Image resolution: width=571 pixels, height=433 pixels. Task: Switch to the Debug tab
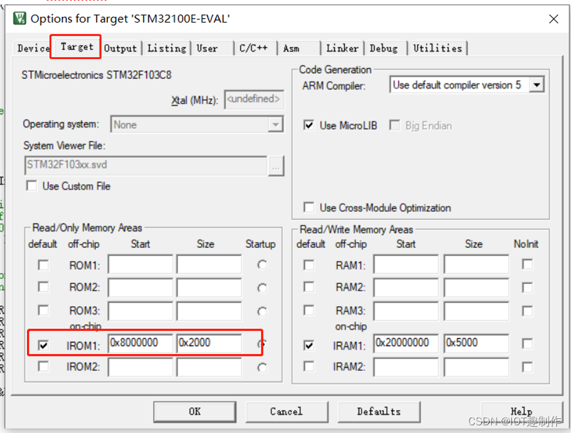pyautogui.click(x=386, y=48)
